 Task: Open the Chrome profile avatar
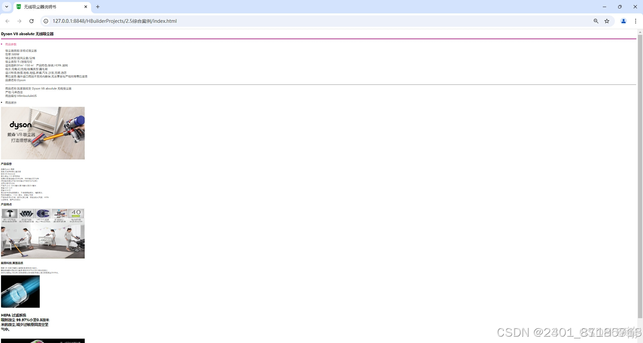624,21
